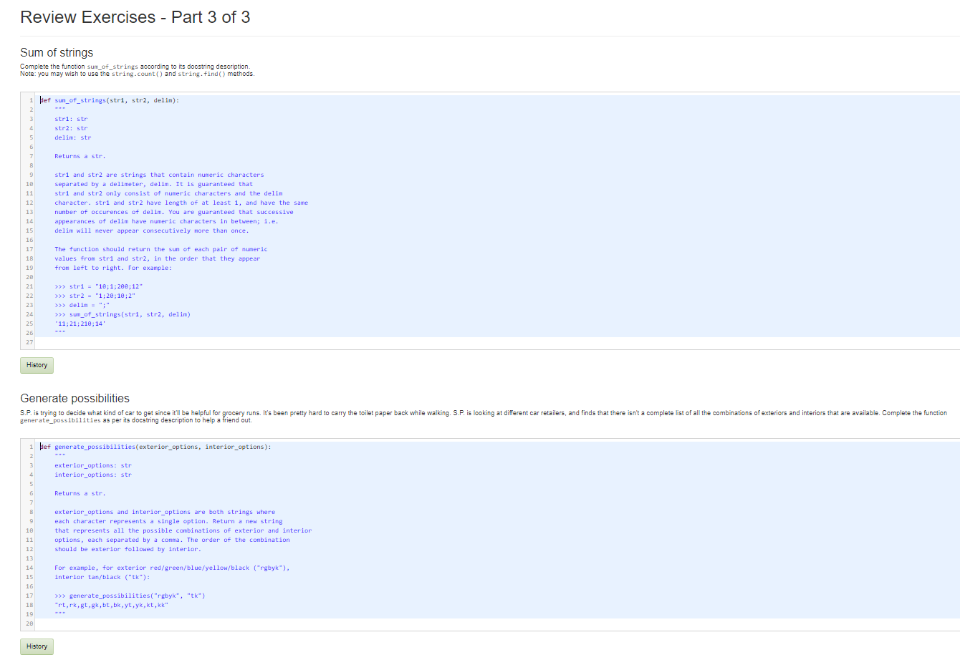
Task: Click the History button under Sum of strings
Action: pos(37,365)
